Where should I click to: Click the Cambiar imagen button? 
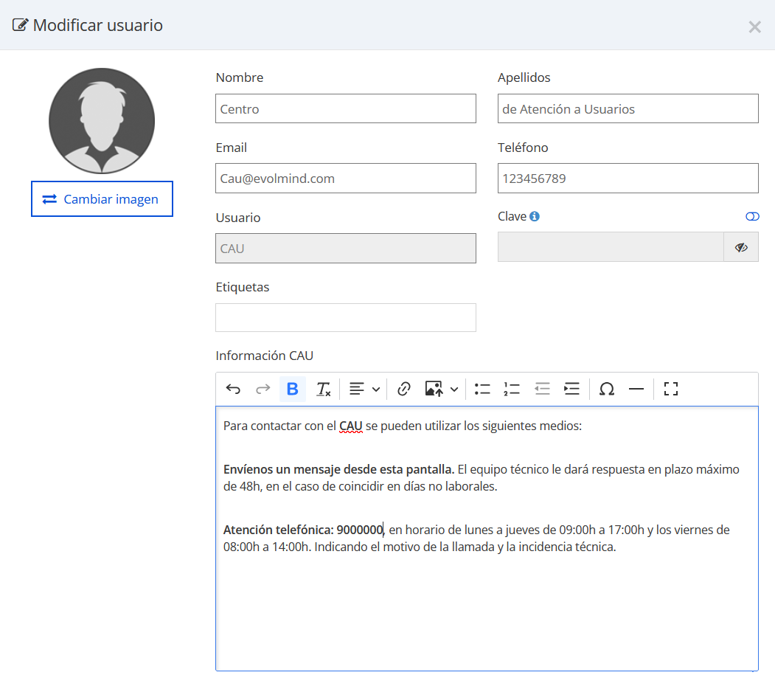[102, 199]
